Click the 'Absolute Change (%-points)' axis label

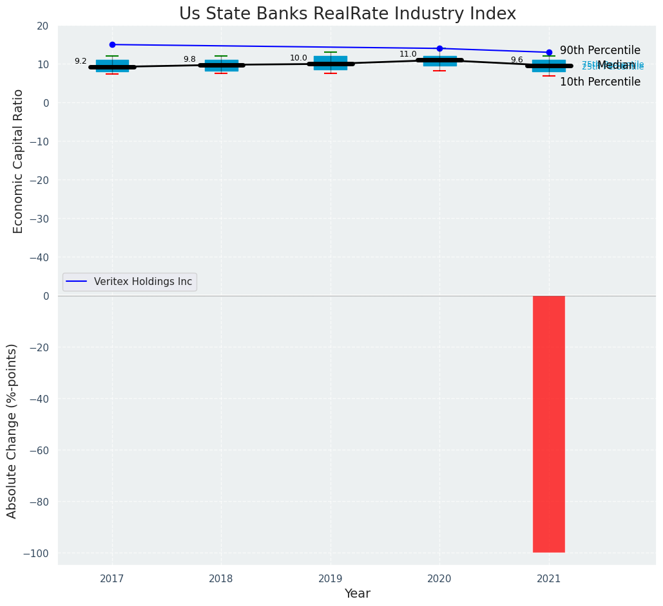[12, 430]
